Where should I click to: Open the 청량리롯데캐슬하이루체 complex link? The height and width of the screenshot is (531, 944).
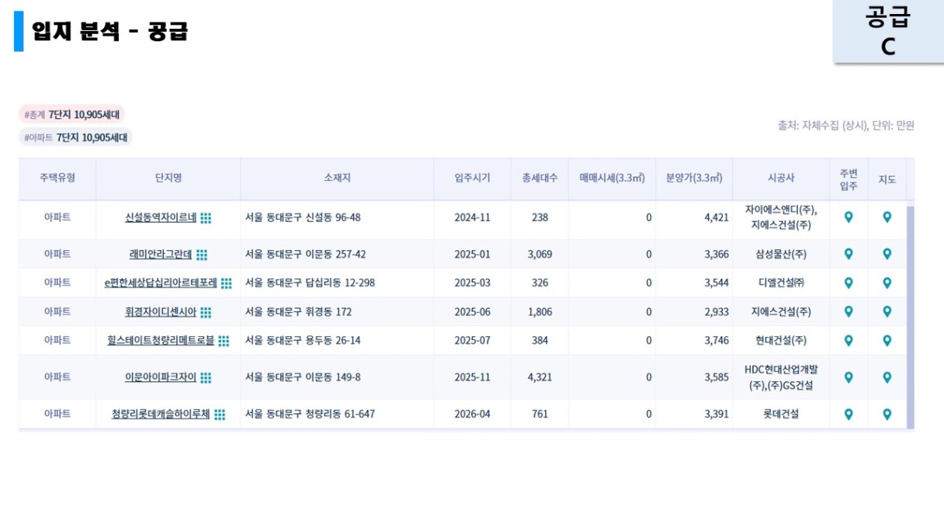(x=161, y=415)
